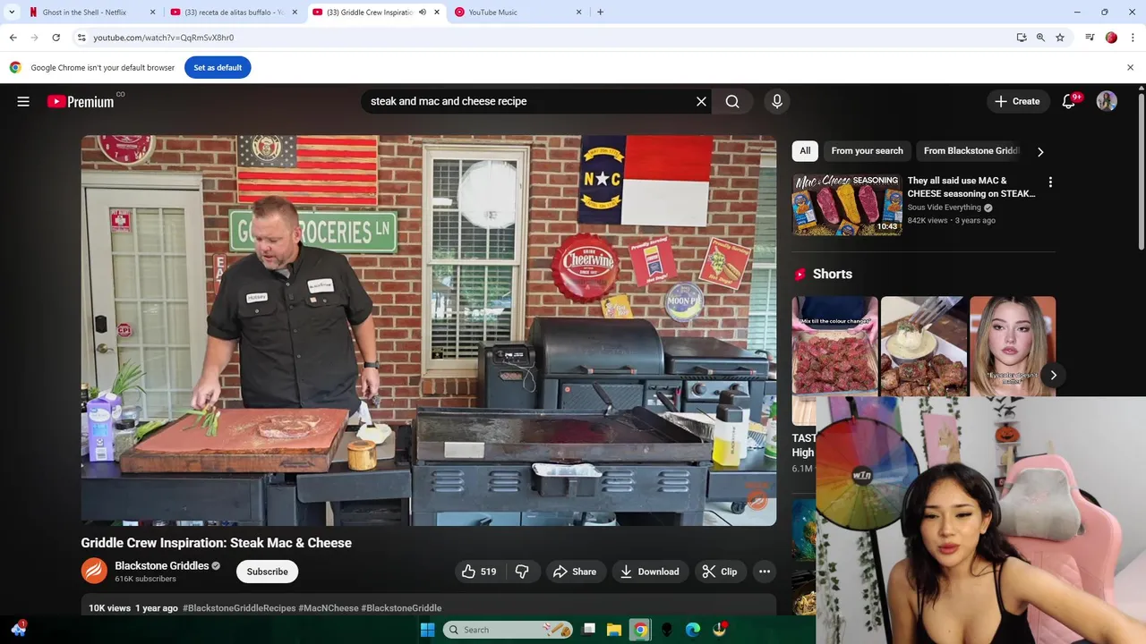Click the Windows taskbar Search box
This screenshot has height=644, width=1146.
pos(508,630)
